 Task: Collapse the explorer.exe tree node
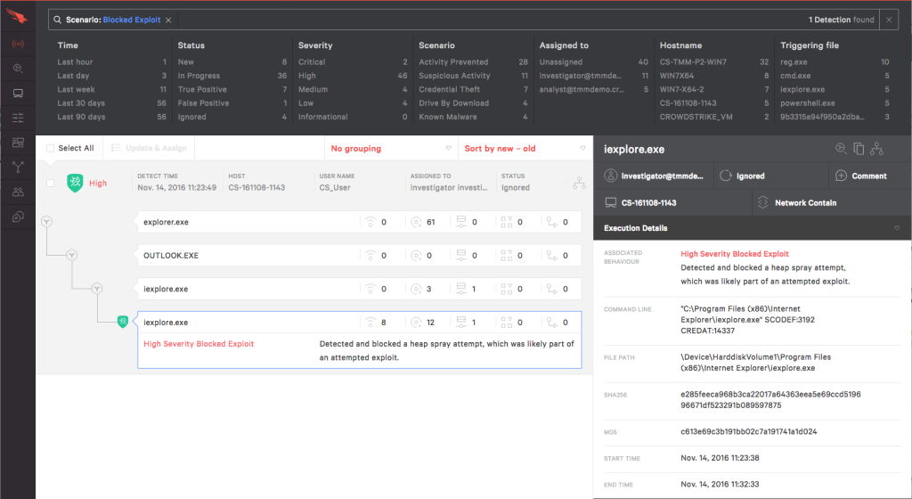(46, 222)
